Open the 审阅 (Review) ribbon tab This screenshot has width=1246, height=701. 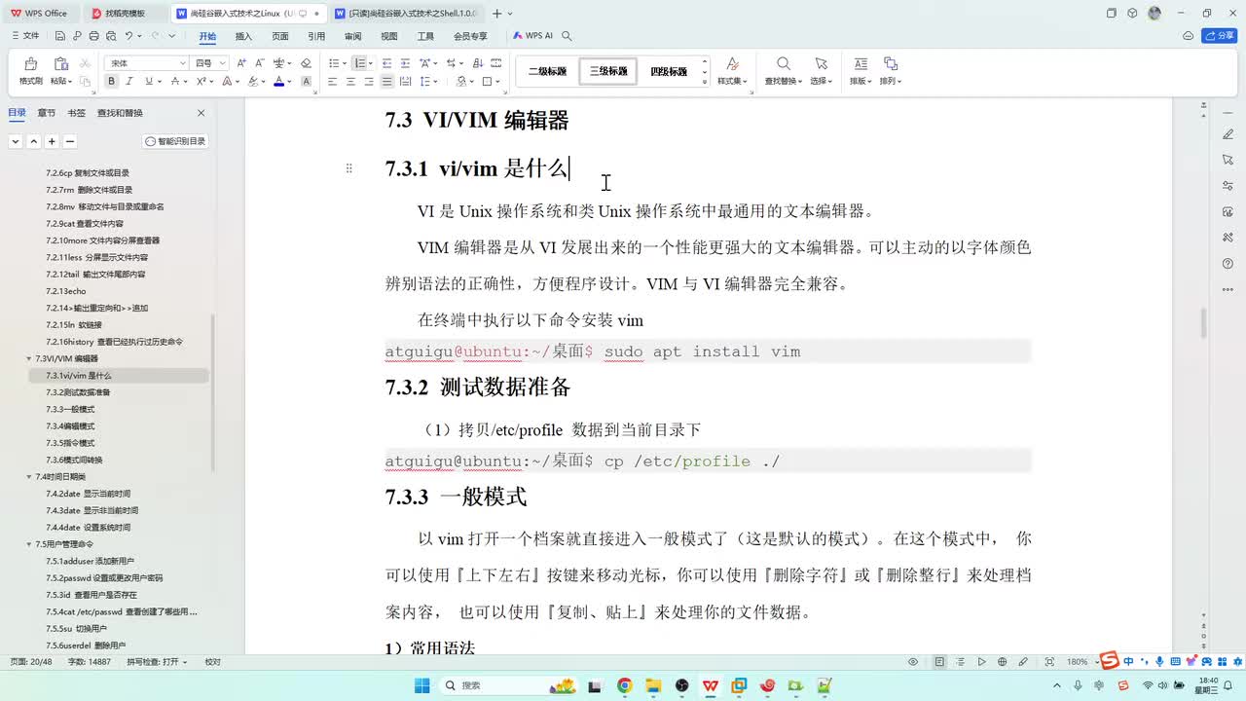(x=352, y=36)
